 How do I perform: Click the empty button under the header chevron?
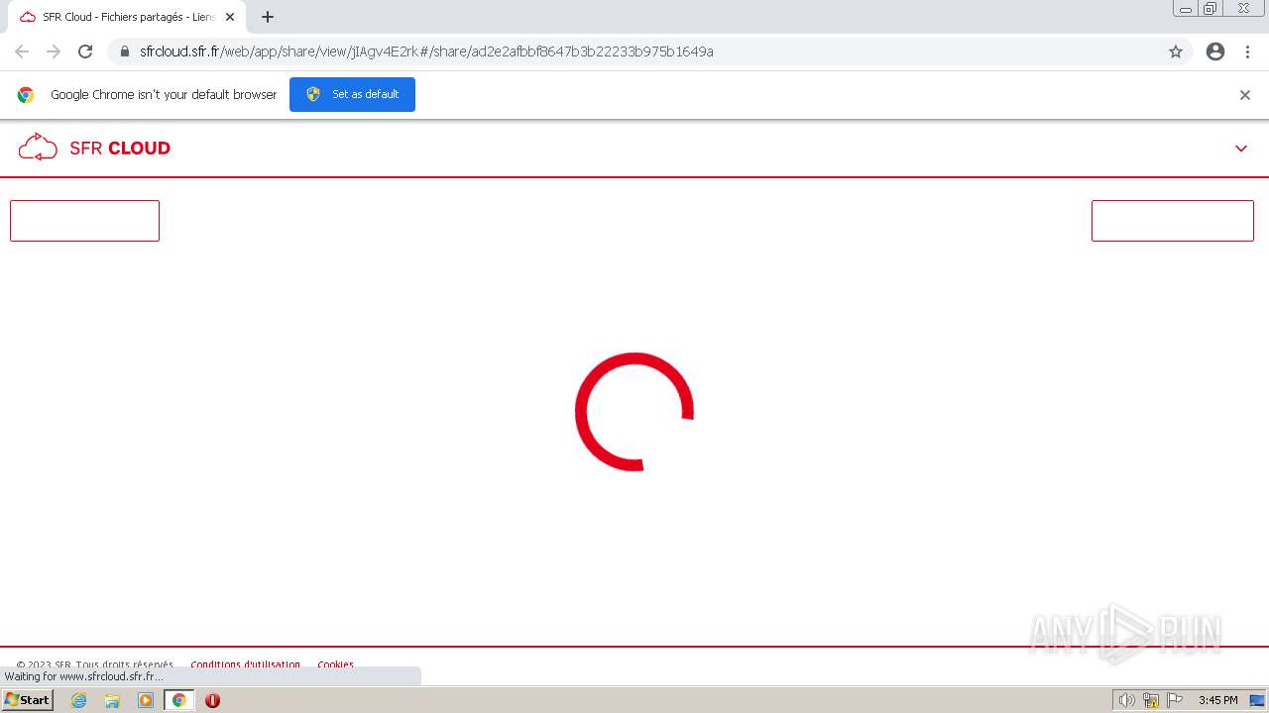1172,221
